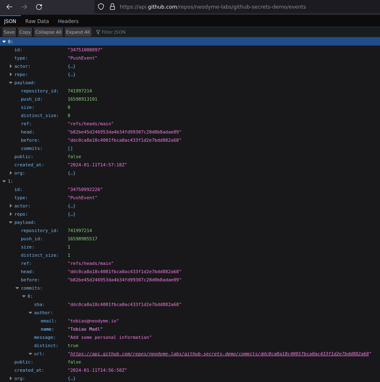Collapse entry 0 with its disclosure triangle
Image resolution: width=380 pixels, height=382 pixels.
pyautogui.click(x=4, y=41)
